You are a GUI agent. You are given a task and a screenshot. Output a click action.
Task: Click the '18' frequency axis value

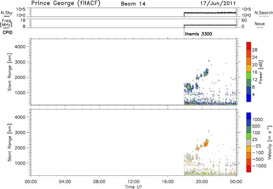click(23, 20)
